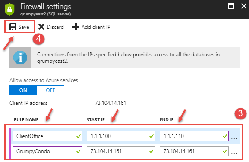Click the info message about connections from IPs
249x162 pixels.
[128, 58]
